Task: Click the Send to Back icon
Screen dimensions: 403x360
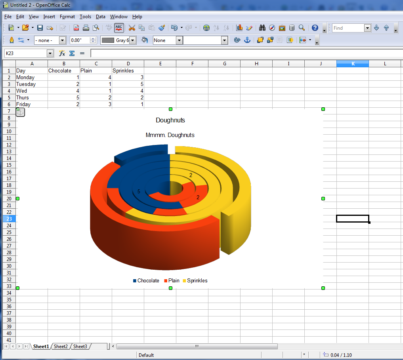Action: point(270,40)
